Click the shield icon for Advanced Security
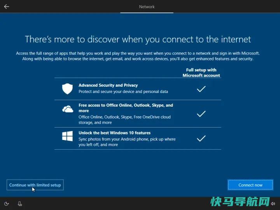 67,89
